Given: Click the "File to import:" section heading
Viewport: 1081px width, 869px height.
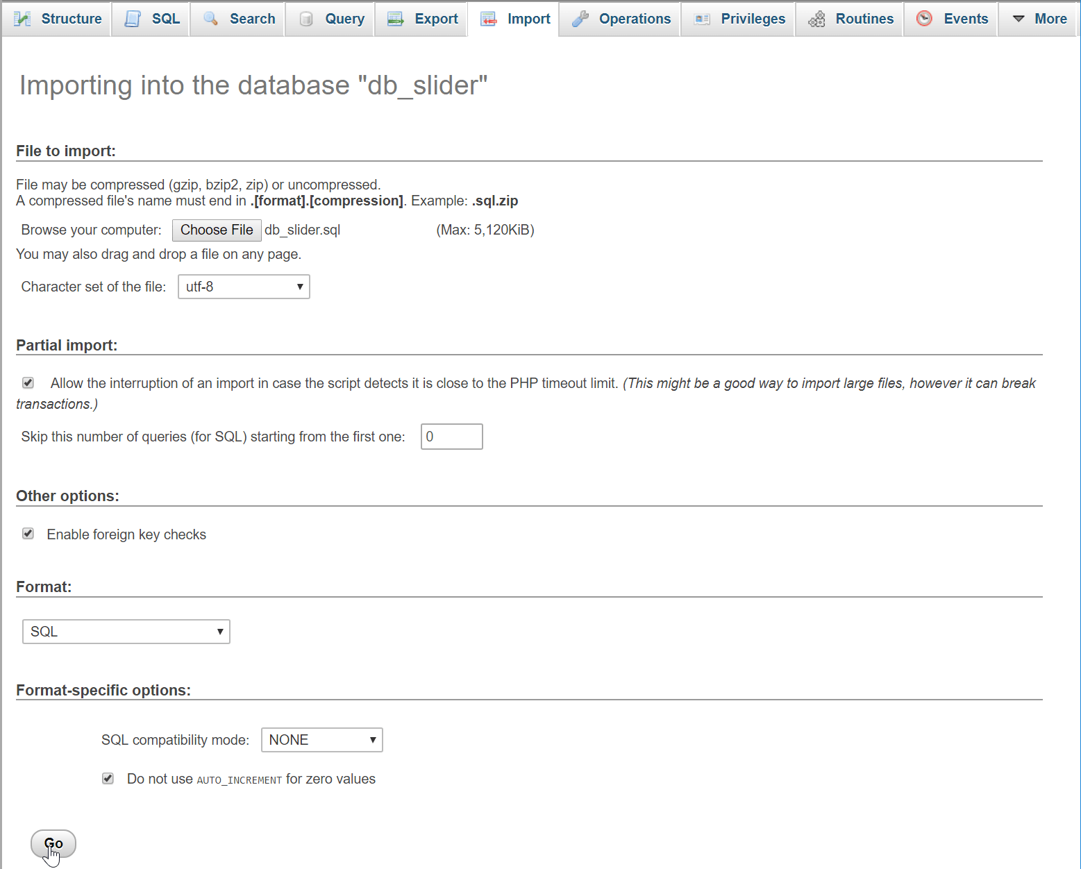Looking at the screenshot, I should pyautogui.click(x=66, y=151).
